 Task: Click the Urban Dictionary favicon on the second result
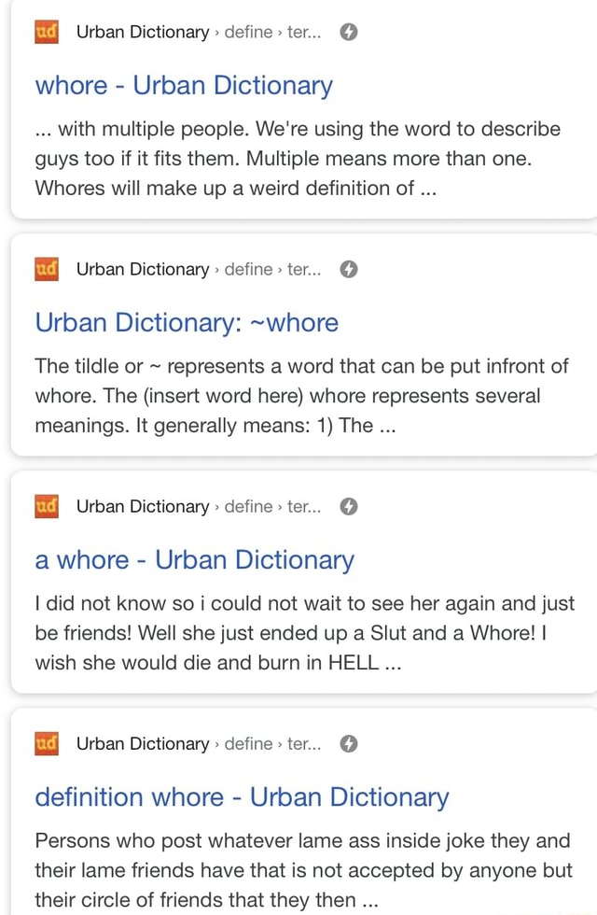pyautogui.click(x=46, y=269)
